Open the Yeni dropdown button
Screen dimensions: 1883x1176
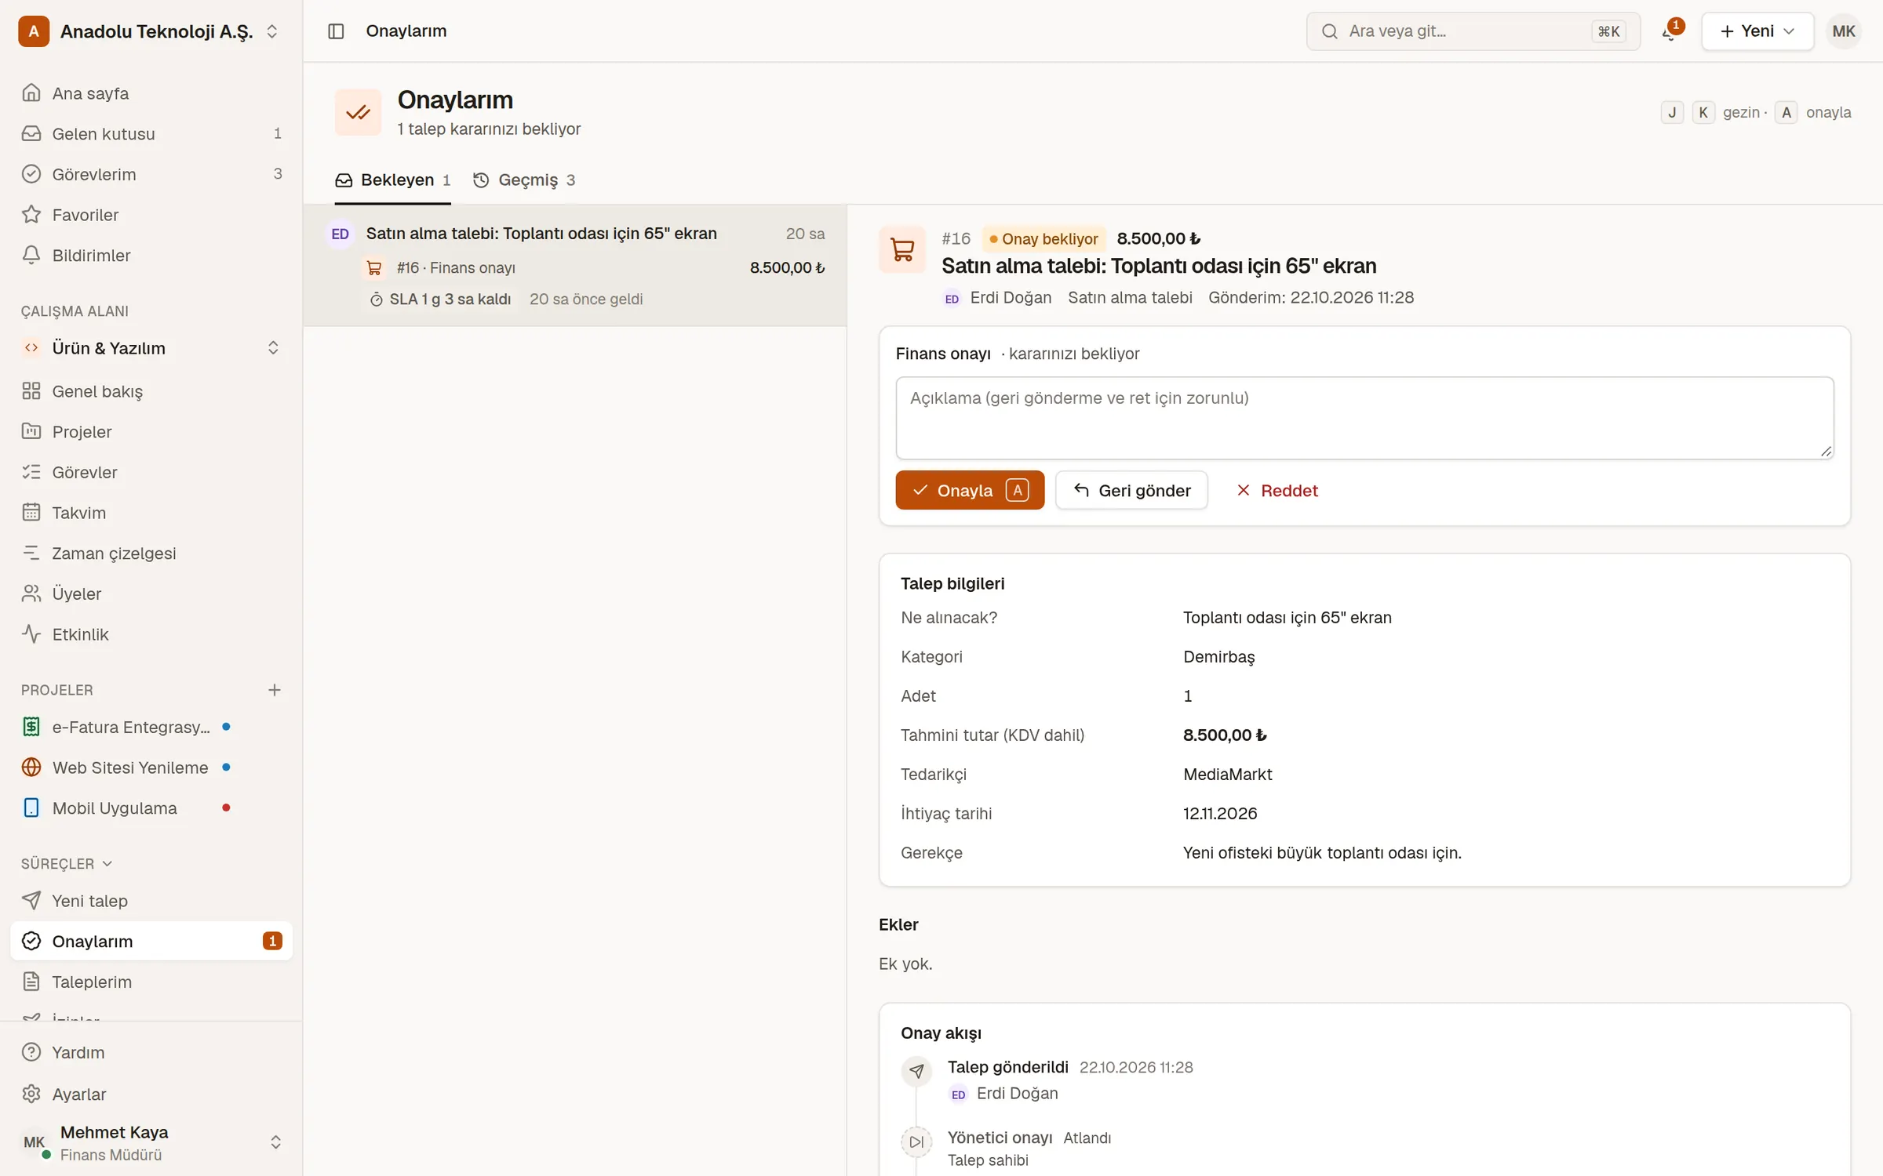click(x=1757, y=31)
